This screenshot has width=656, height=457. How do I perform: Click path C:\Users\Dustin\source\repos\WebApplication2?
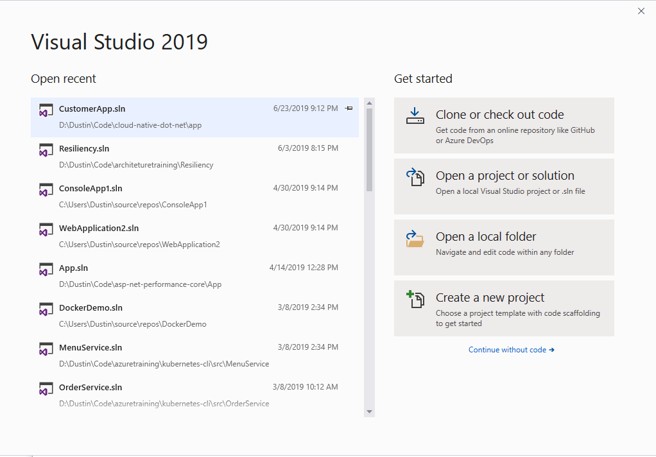pos(139,245)
